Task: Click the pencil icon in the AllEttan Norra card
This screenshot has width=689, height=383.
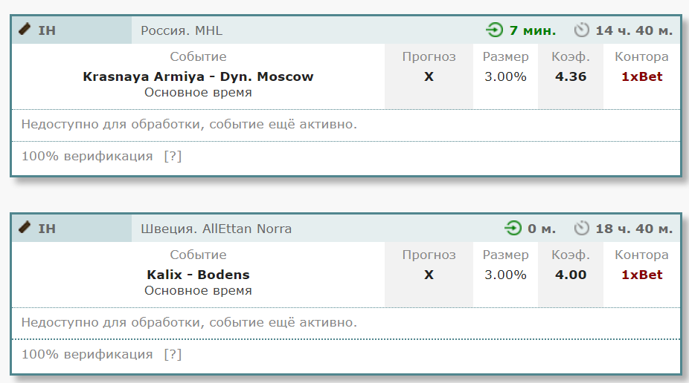Action: 25,228
